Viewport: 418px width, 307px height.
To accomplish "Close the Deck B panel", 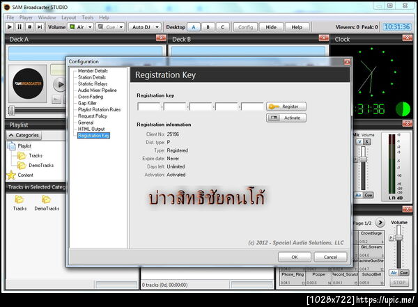I will pos(324,38).
